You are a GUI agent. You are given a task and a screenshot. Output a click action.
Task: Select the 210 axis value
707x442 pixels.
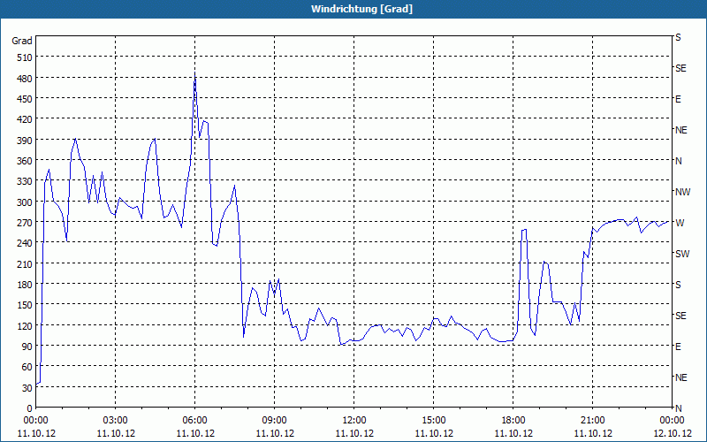click(25, 263)
